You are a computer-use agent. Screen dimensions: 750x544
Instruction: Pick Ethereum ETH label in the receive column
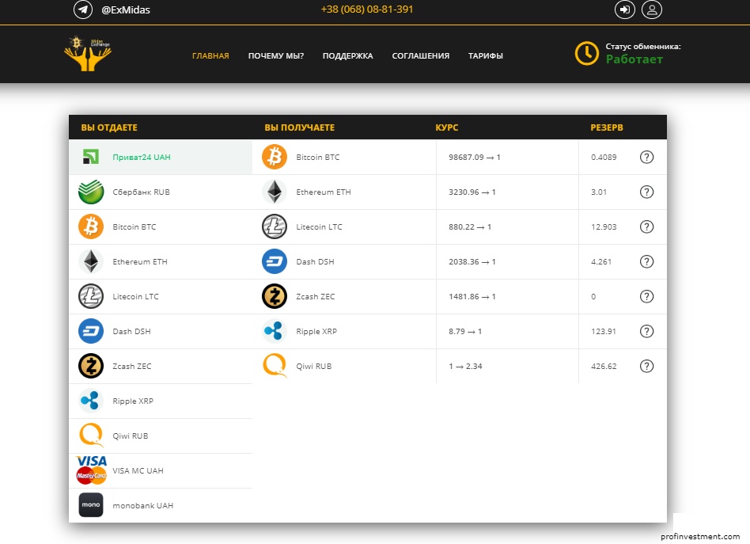pos(324,192)
